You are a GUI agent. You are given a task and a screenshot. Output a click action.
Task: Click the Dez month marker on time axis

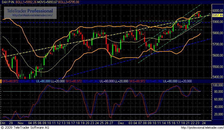[120, 123]
